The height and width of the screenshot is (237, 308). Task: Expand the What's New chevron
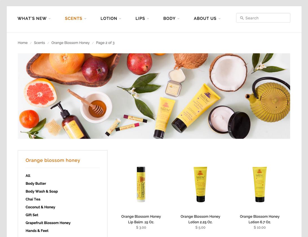pos(50,18)
